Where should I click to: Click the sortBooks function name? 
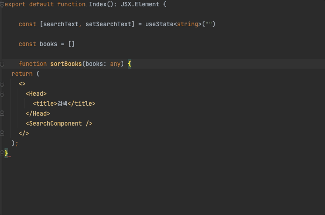66,64
